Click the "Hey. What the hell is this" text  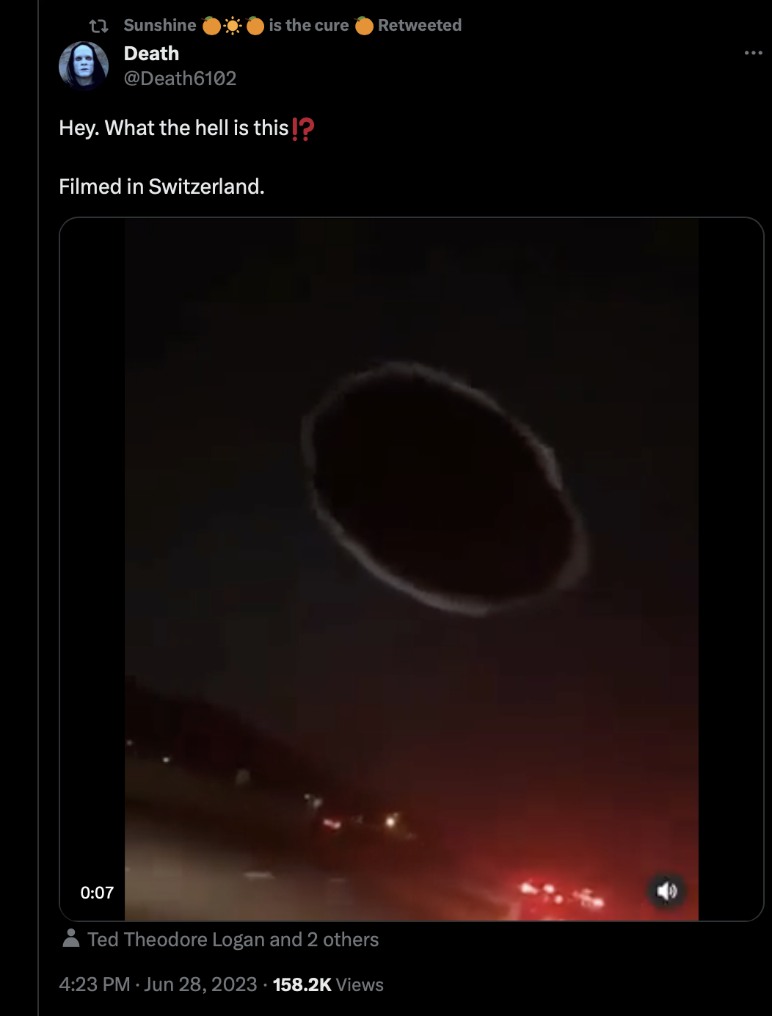click(174, 128)
